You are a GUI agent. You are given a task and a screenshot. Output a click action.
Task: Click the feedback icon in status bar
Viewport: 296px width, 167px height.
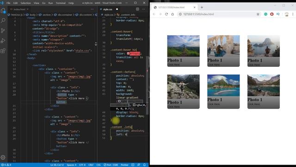[139, 165]
